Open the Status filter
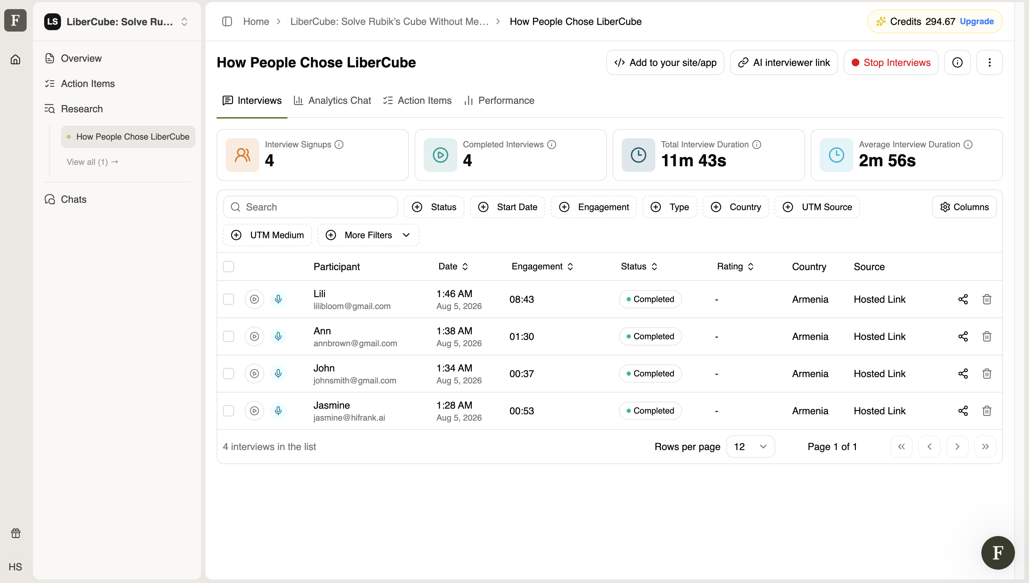Image resolution: width=1029 pixels, height=583 pixels. 434,207
